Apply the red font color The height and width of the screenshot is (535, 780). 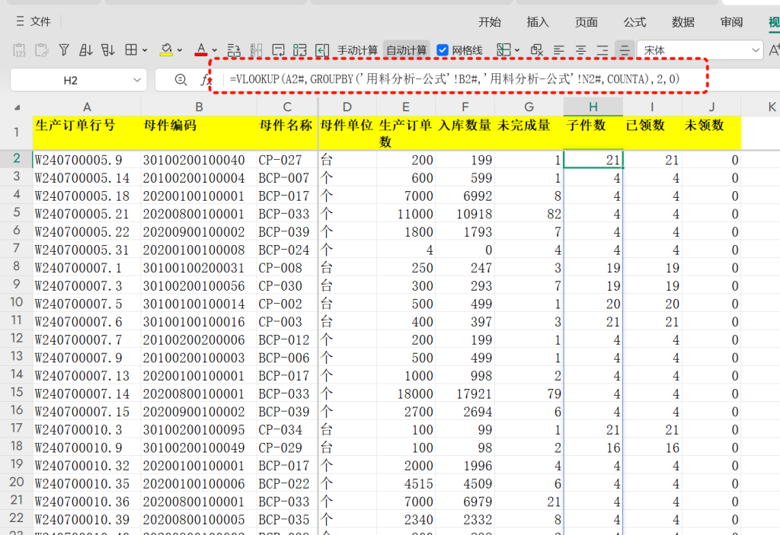point(201,49)
